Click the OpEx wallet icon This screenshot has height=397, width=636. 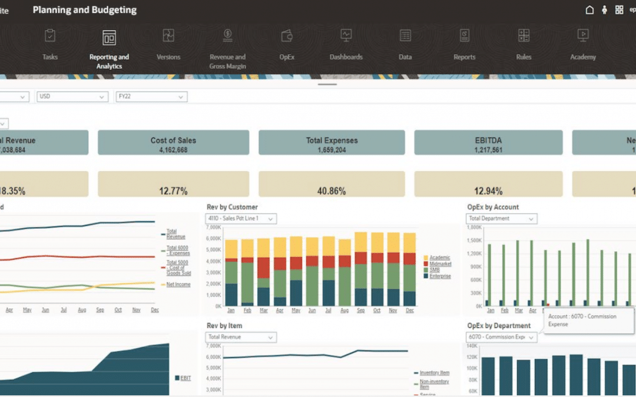point(287,36)
